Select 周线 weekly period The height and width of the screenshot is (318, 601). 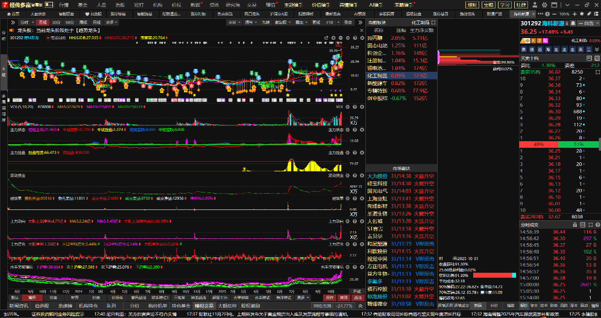[x=83, y=22]
